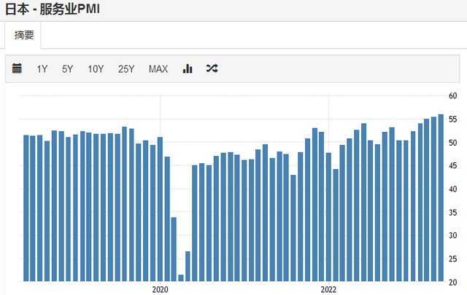Click the lowest bar near 2020
The image size is (467, 295).
pos(181,278)
